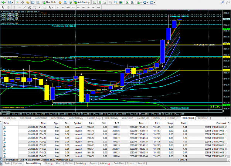
Task: Select the equidistant channel tool
Action: click(30, 7)
